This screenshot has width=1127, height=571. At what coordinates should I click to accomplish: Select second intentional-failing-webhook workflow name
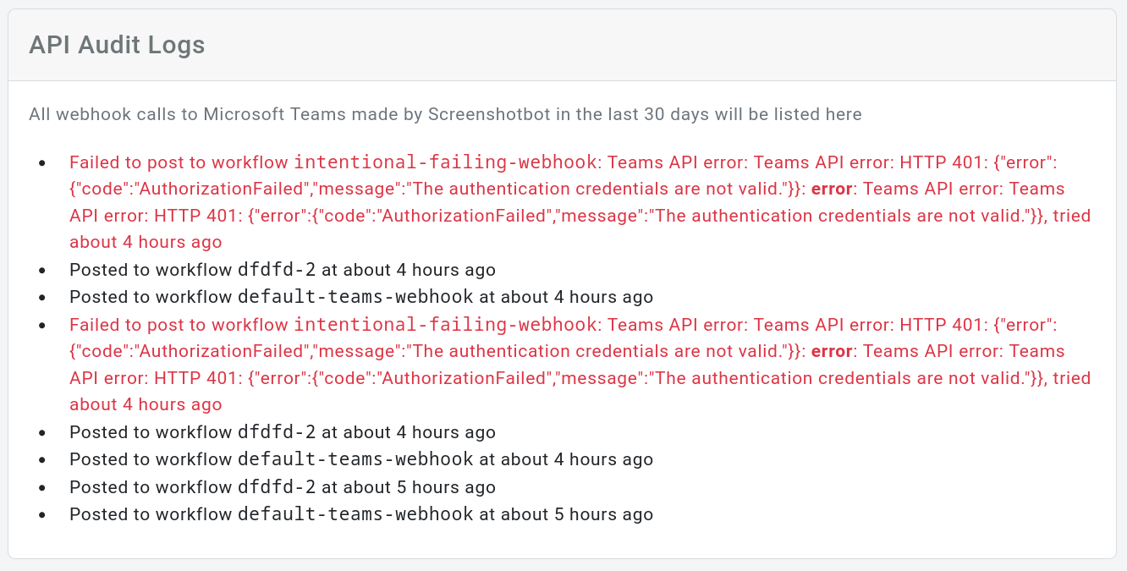point(445,324)
